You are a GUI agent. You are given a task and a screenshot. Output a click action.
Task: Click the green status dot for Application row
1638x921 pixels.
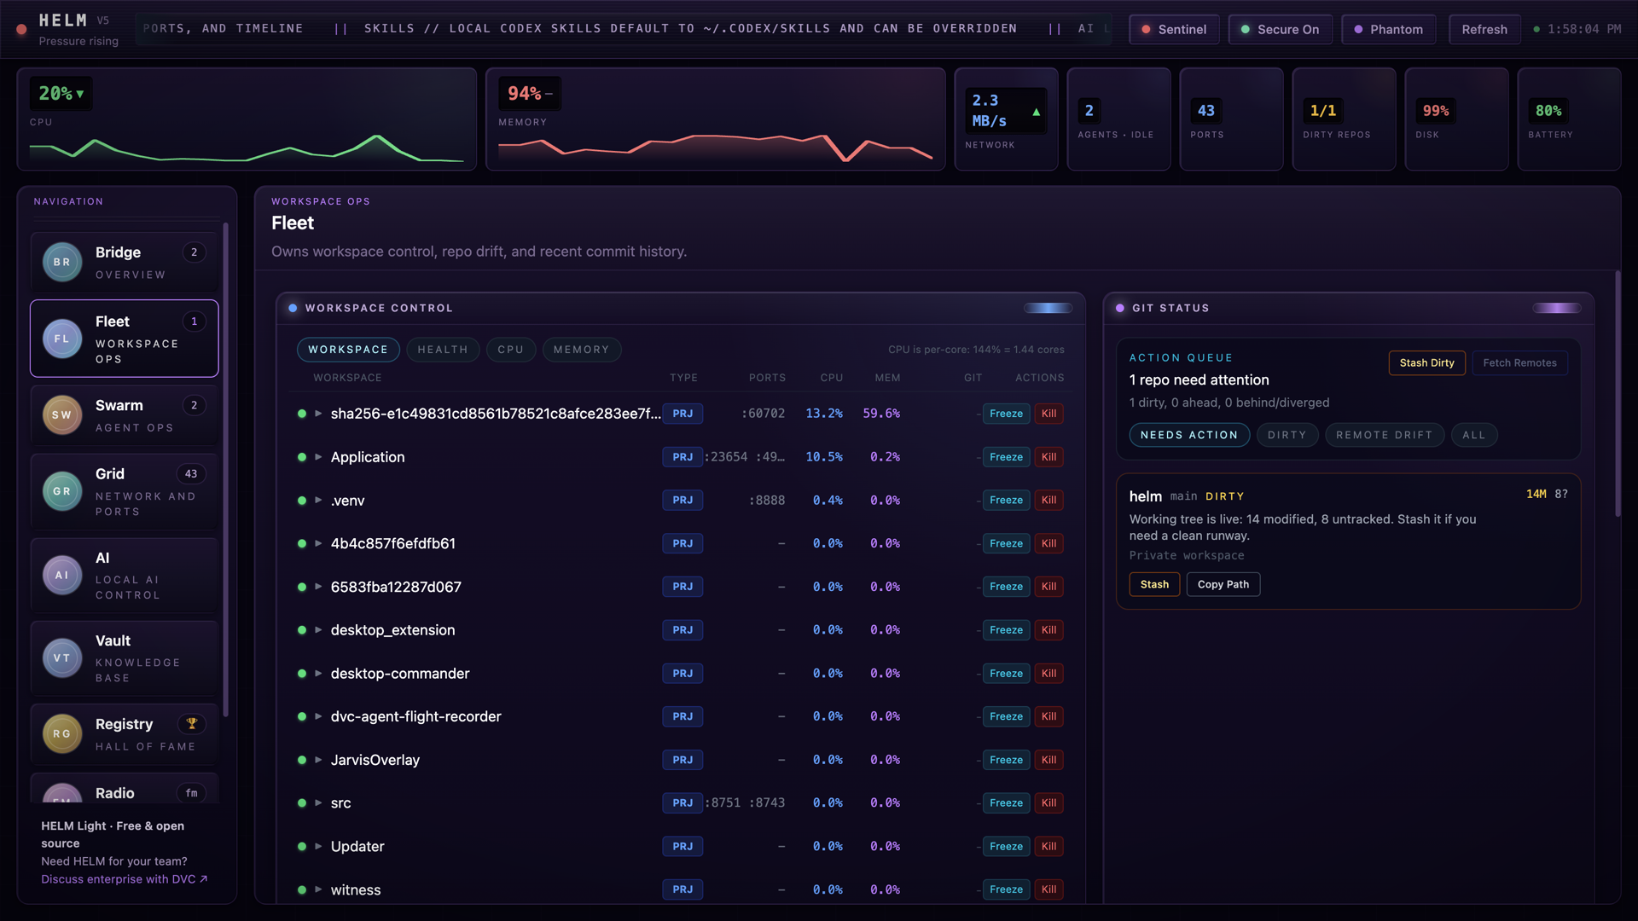[302, 457]
